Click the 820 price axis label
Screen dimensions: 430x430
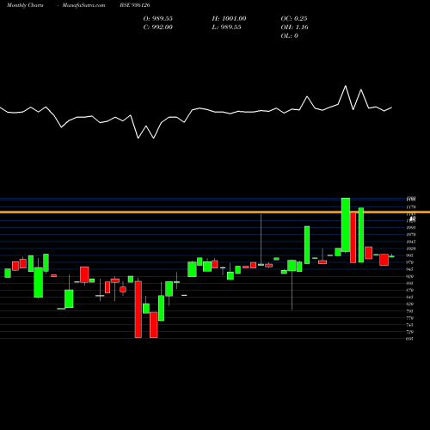click(x=410, y=304)
